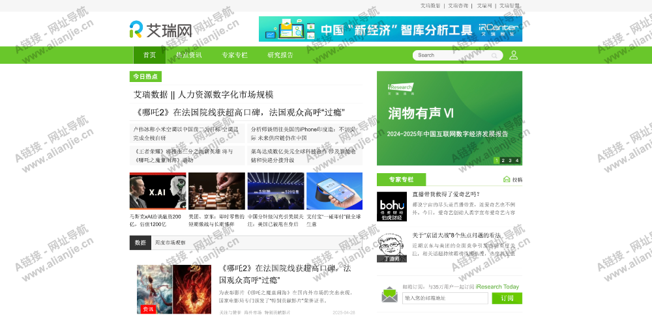Click the 哪吒2 movie poster image
Image resolution: width=652 pixels, height=317 pixels.
(174, 289)
